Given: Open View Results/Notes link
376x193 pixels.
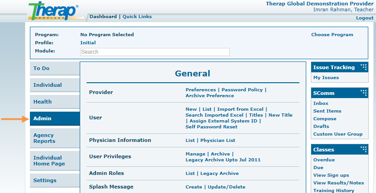Looking at the screenshot, I should point(338,183).
